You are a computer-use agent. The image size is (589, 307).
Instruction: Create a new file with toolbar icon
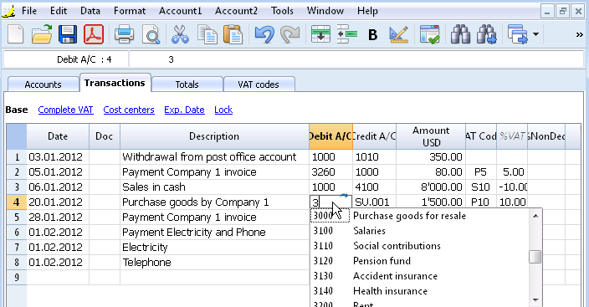15,34
